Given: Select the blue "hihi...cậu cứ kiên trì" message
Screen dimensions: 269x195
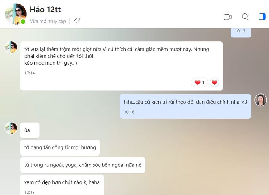Looking at the screenshot, I should click(185, 106).
